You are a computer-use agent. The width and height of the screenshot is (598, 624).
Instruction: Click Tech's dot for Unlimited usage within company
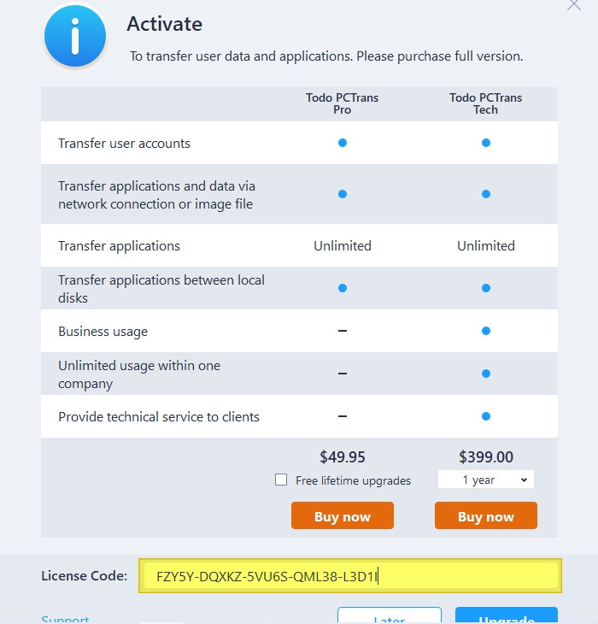[x=486, y=374]
